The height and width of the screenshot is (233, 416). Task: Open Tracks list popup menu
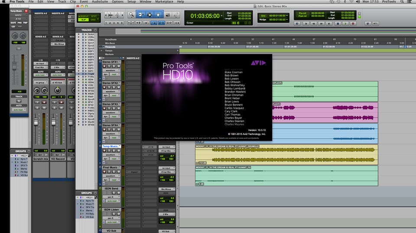pyautogui.click(x=95, y=30)
